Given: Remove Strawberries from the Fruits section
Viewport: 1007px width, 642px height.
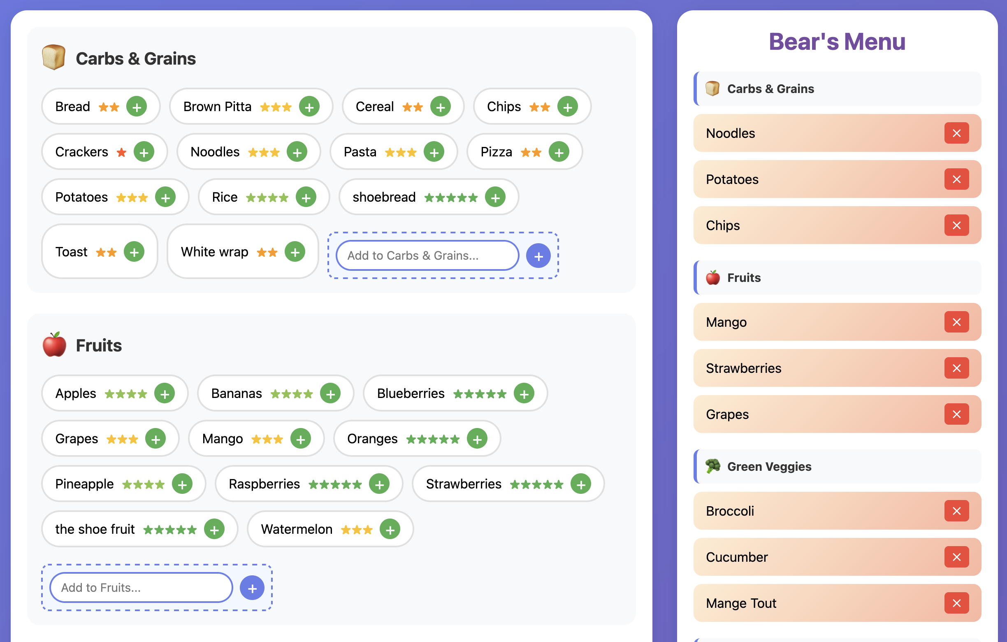Looking at the screenshot, I should pyautogui.click(x=957, y=368).
